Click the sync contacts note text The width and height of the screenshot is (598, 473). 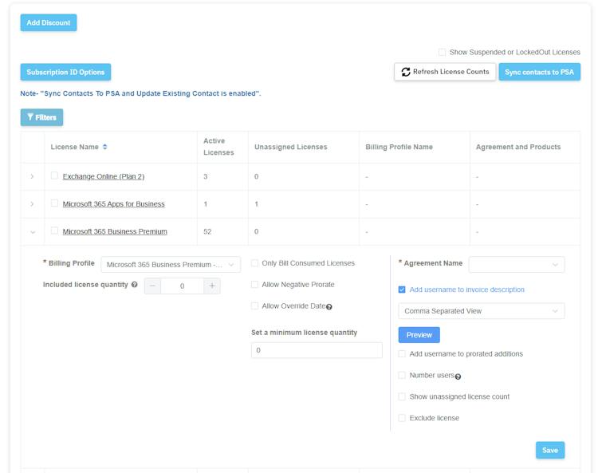pos(140,93)
